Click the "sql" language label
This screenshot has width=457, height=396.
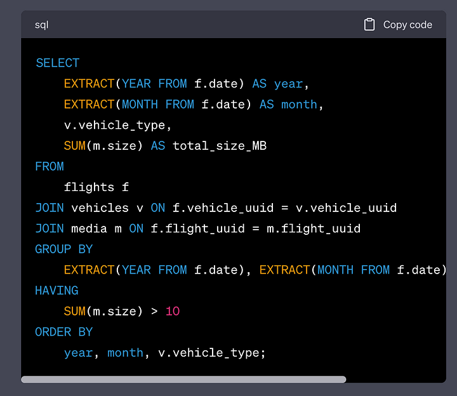coord(42,25)
